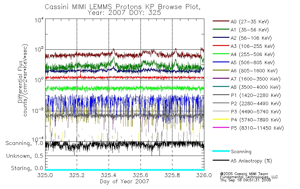Click the Year: 2007 DOY: 325 subtitle

(x=124, y=13)
